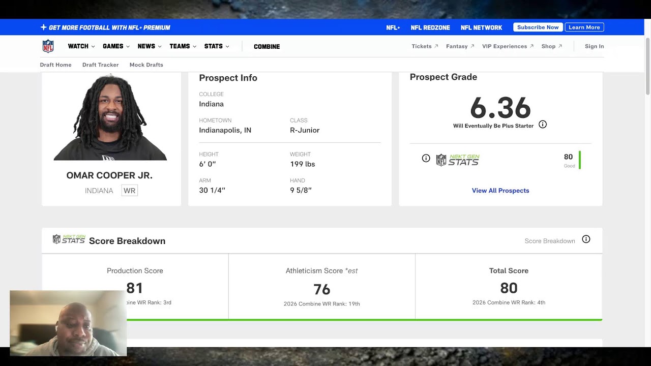Click Sign In
Image resolution: width=651 pixels, height=366 pixels.
pos(595,46)
